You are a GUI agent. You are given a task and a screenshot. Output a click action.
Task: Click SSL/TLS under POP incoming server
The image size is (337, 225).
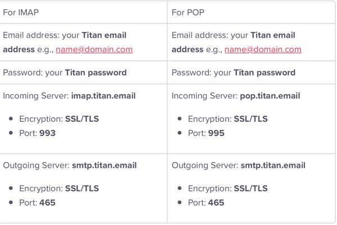tap(251, 119)
